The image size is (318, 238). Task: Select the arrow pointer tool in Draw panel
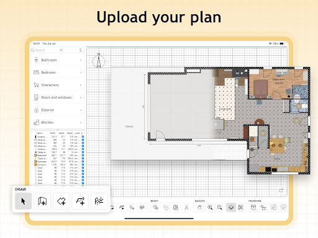coord(23,201)
